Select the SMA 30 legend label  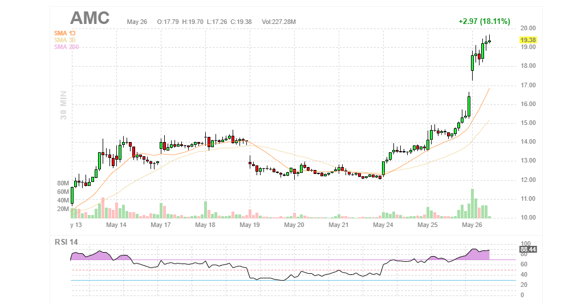tap(65, 40)
